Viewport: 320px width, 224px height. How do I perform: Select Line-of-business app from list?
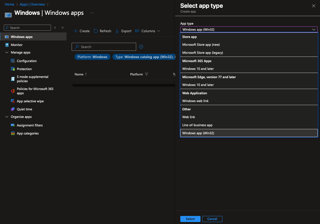point(197,125)
